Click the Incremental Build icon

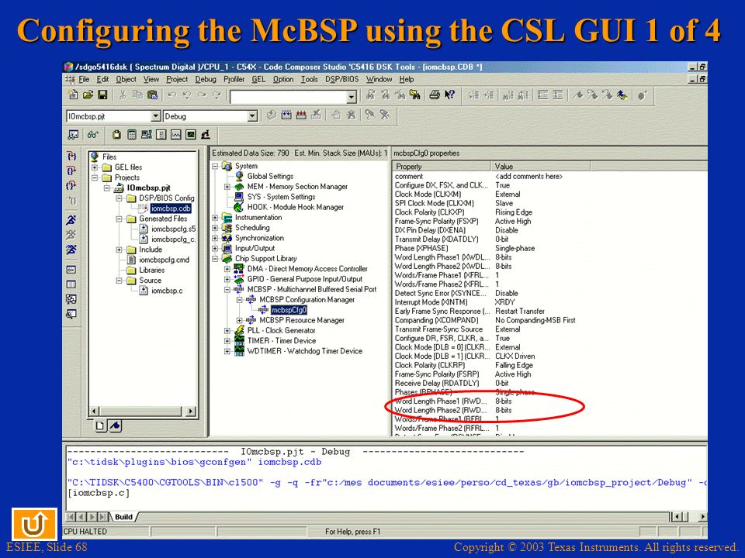(286, 115)
